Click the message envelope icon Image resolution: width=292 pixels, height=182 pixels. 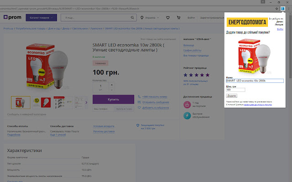(139, 102)
